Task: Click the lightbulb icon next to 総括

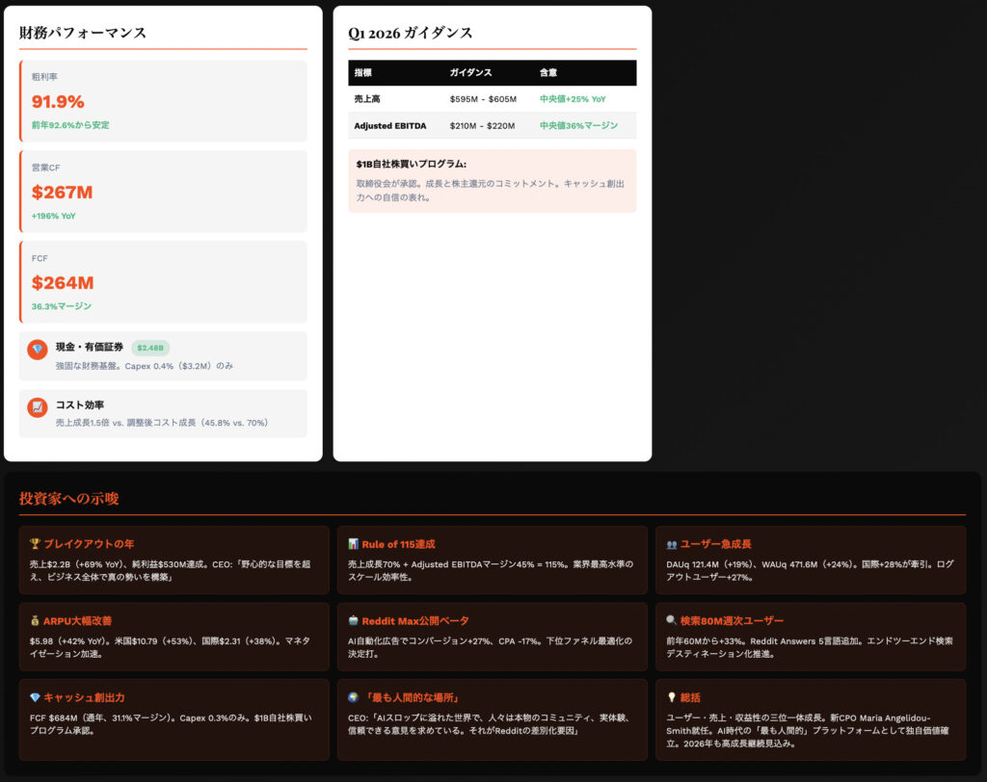Action: pyautogui.click(x=671, y=697)
